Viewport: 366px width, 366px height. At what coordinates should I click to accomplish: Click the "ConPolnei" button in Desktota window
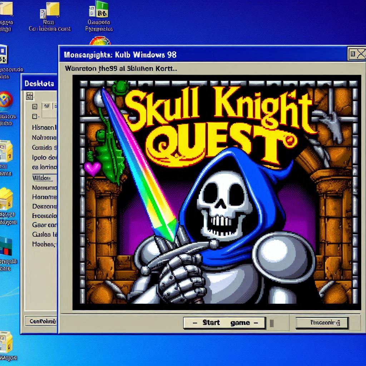click(x=41, y=321)
